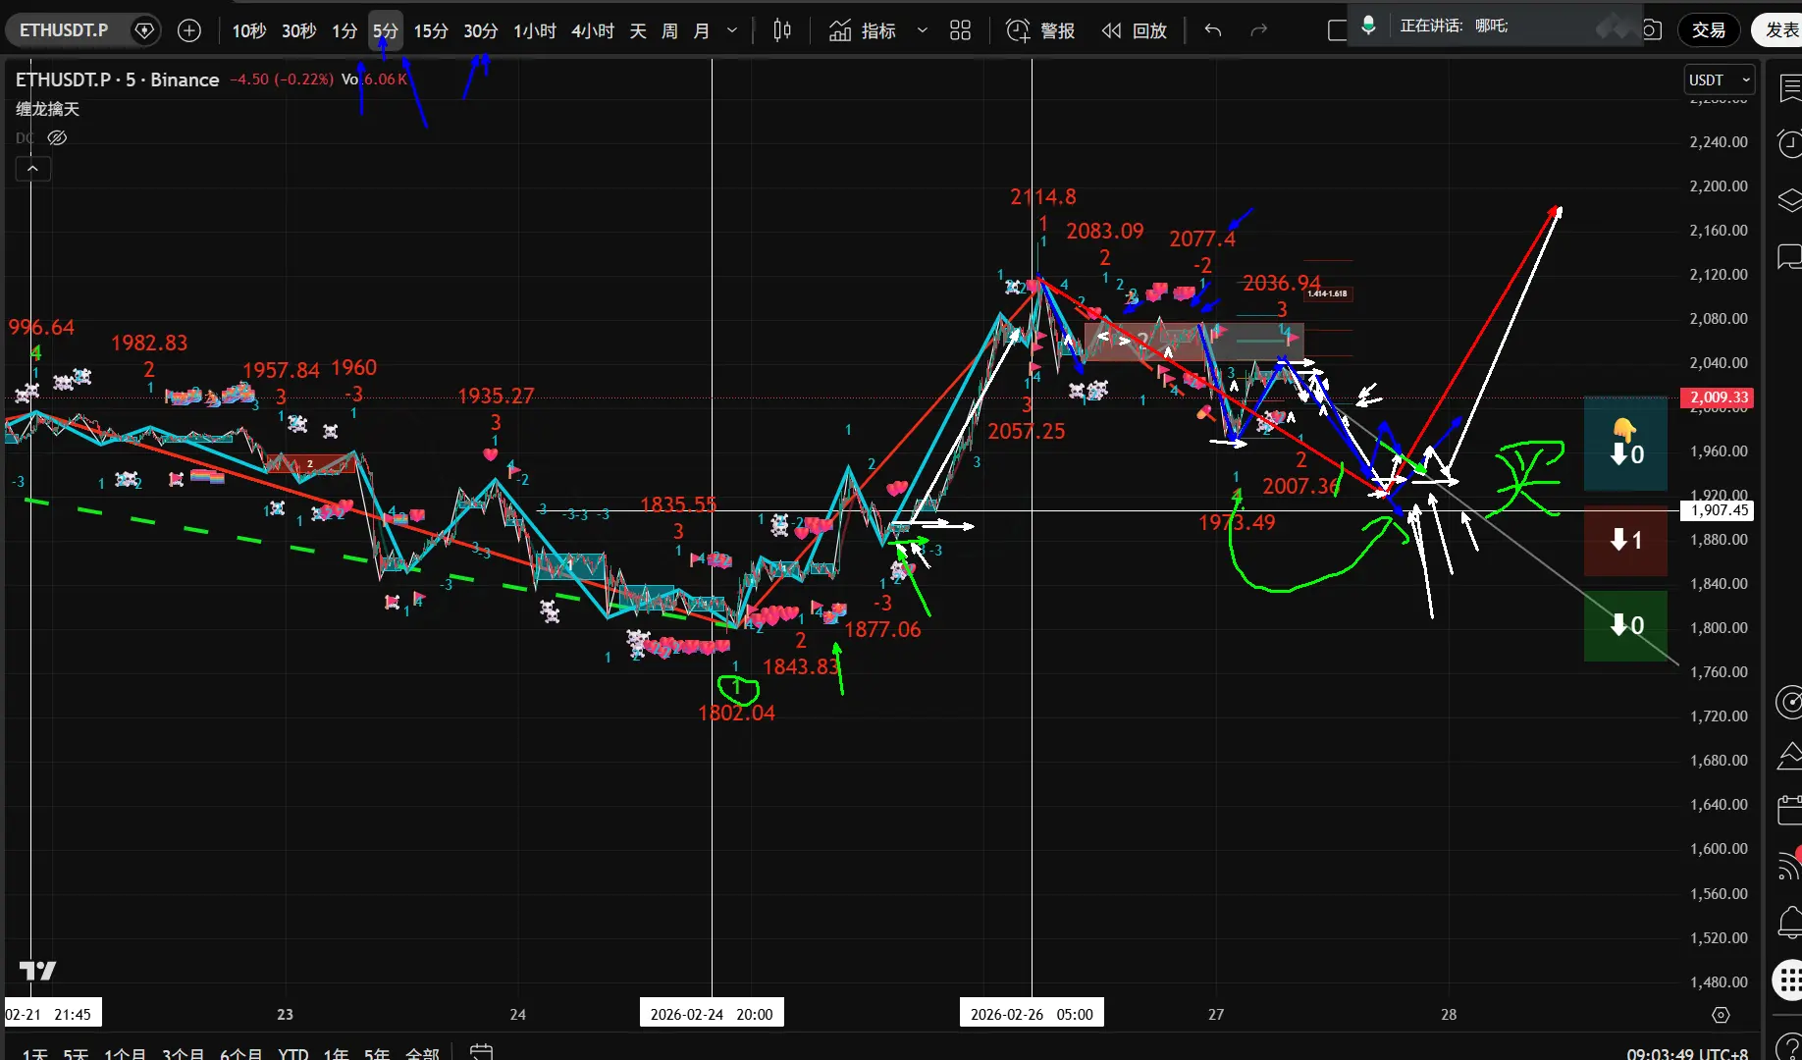This screenshot has height=1060, width=1802.
Task: Expand the indicator favorites dropdown arrow
Action: pos(923,31)
